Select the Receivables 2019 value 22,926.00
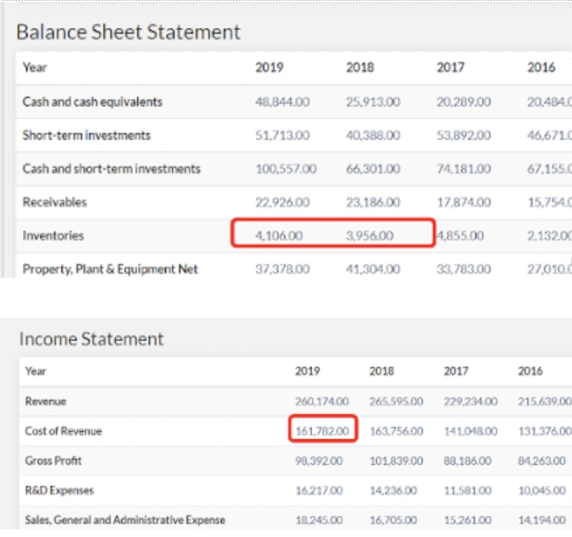 pyautogui.click(x=282, y=202)
